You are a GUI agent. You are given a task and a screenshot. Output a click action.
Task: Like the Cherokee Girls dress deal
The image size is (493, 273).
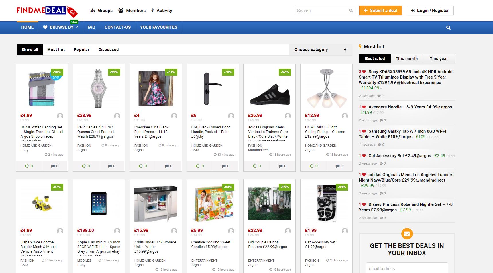143,166
